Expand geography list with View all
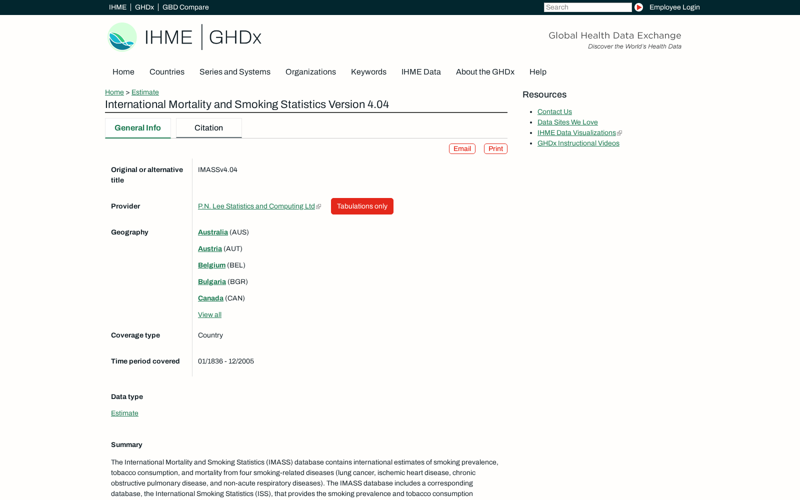800x500 pixels. click(x=209, y=314)
